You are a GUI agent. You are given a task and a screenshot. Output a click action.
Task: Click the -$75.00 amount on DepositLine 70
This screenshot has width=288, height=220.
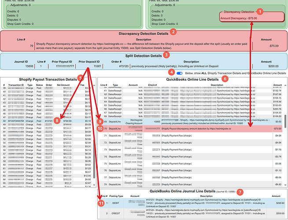277,129
